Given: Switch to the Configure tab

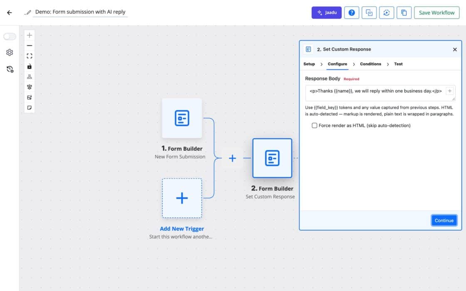Looking at the screenshot, I should (x=337, y=64).
